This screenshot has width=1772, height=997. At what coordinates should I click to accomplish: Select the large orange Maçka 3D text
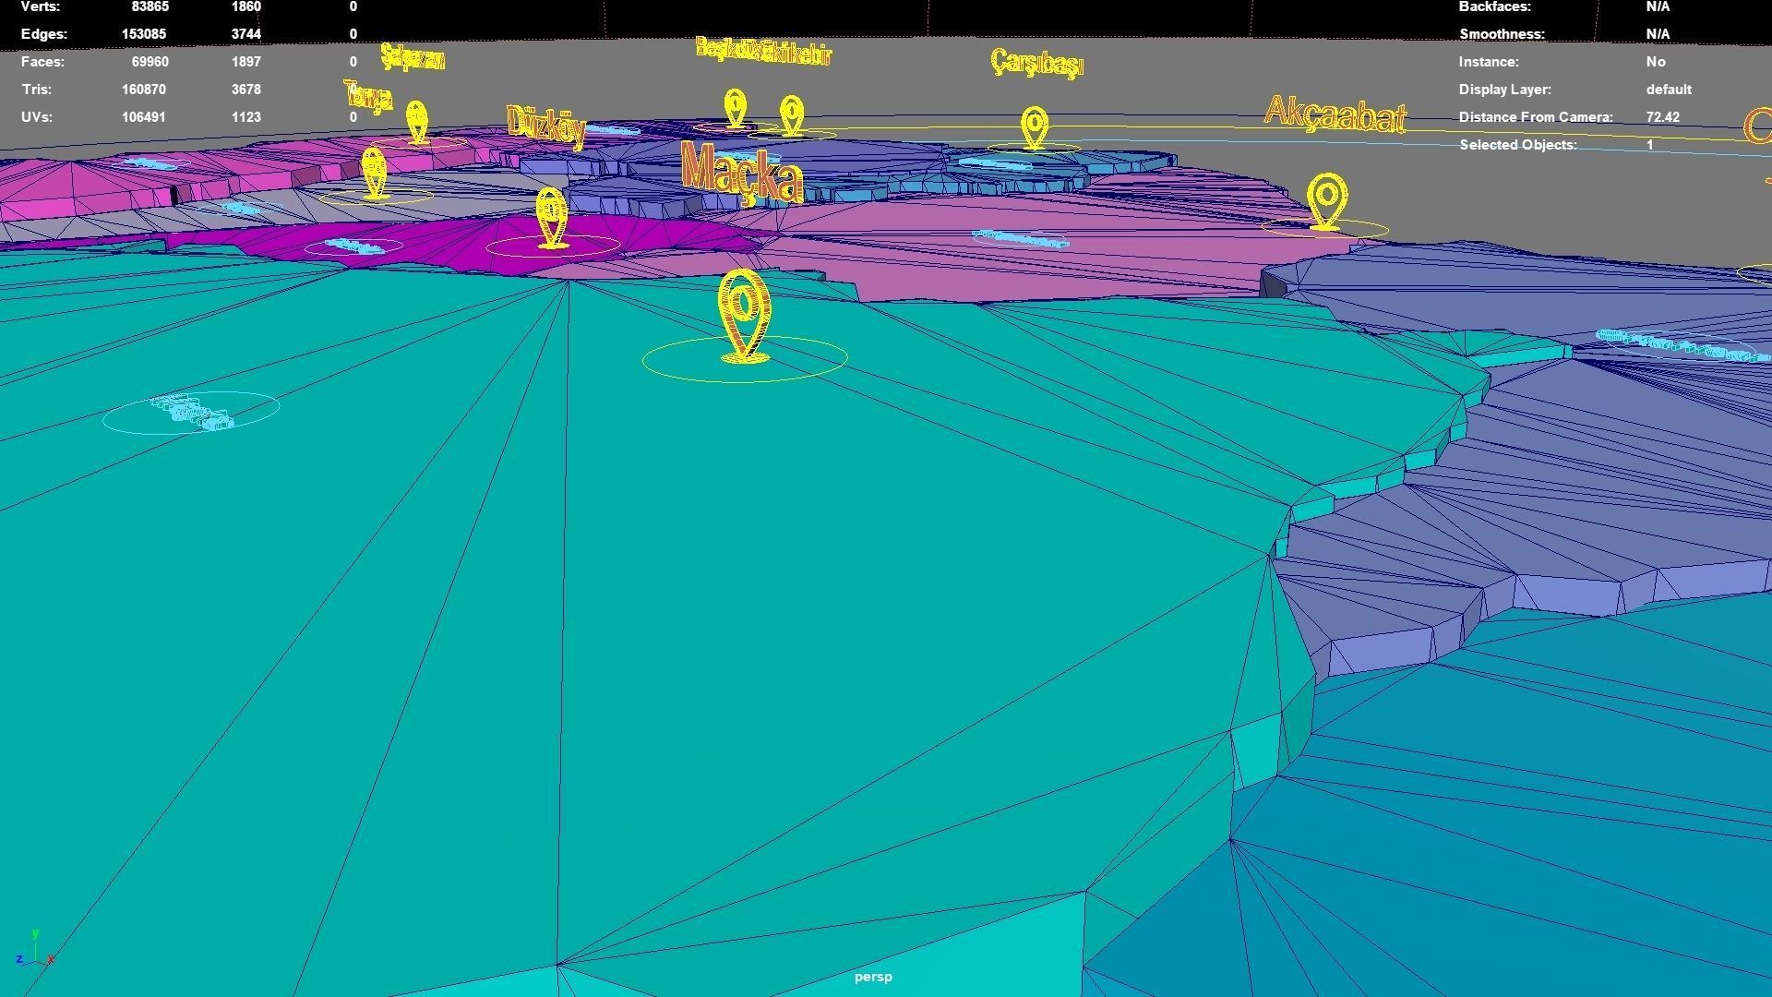pyautogui.click(x=742, y=173)
